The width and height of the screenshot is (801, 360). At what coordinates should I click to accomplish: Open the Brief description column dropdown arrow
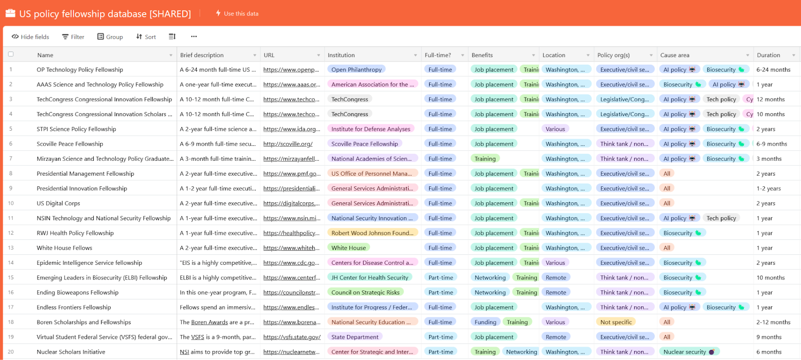(x=255, y=55)
